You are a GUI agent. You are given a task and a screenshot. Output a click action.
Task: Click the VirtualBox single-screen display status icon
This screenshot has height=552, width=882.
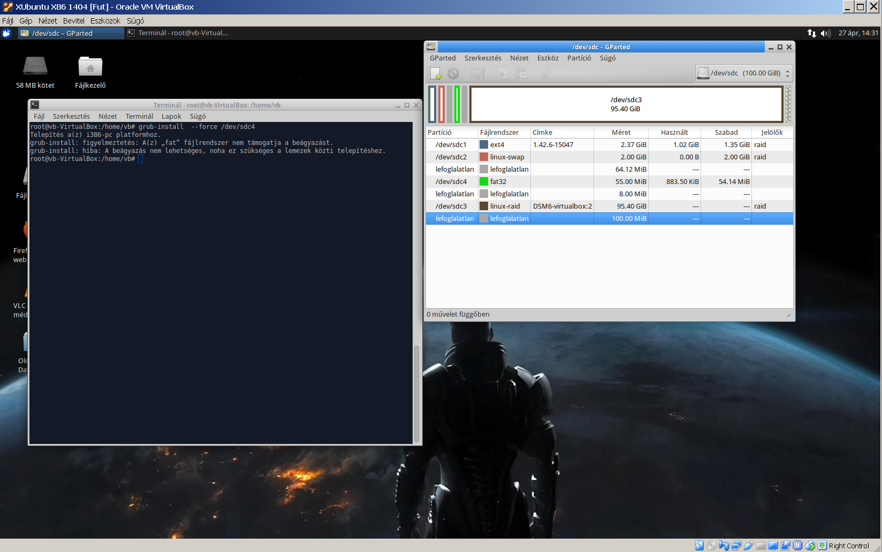[x=773, y=546]
